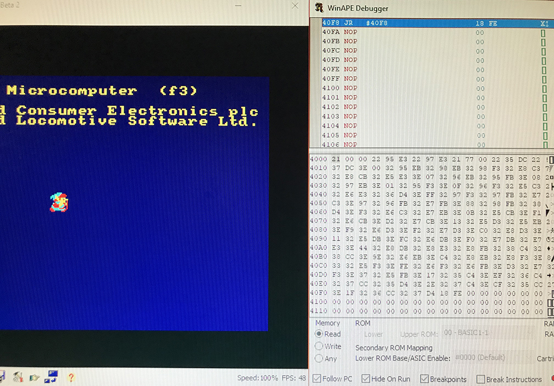This screenshot has height=386, width=554.
Task: Click the pointing hand toolbar icon
Action: point(34,378)
